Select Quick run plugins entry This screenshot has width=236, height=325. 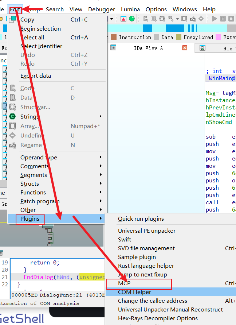(141, 219)
